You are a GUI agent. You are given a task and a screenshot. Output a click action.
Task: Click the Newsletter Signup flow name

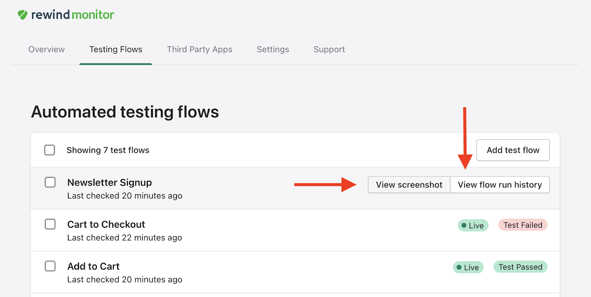click(x=109, y=182)
